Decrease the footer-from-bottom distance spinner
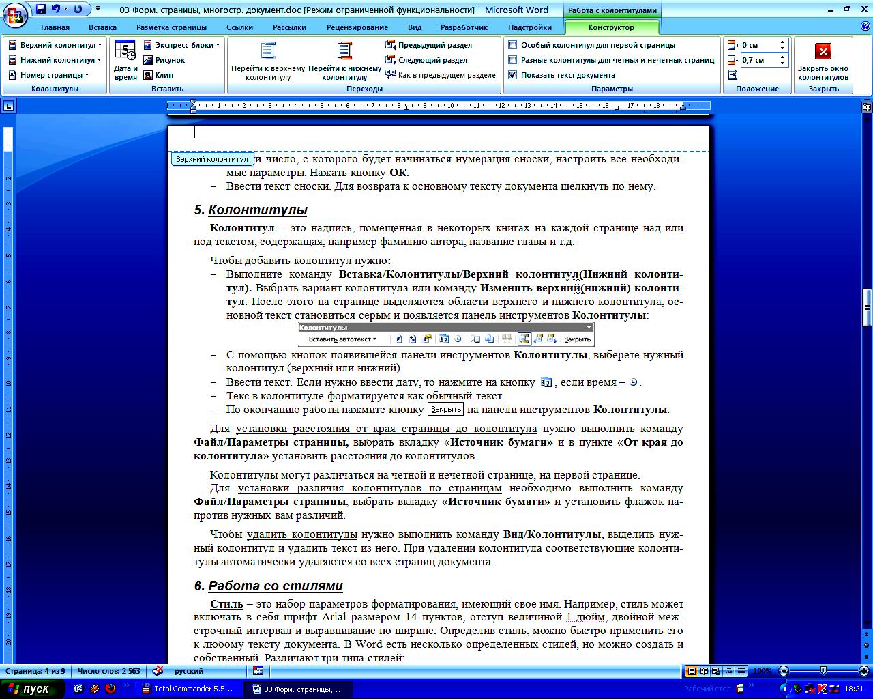 [783, 63]
